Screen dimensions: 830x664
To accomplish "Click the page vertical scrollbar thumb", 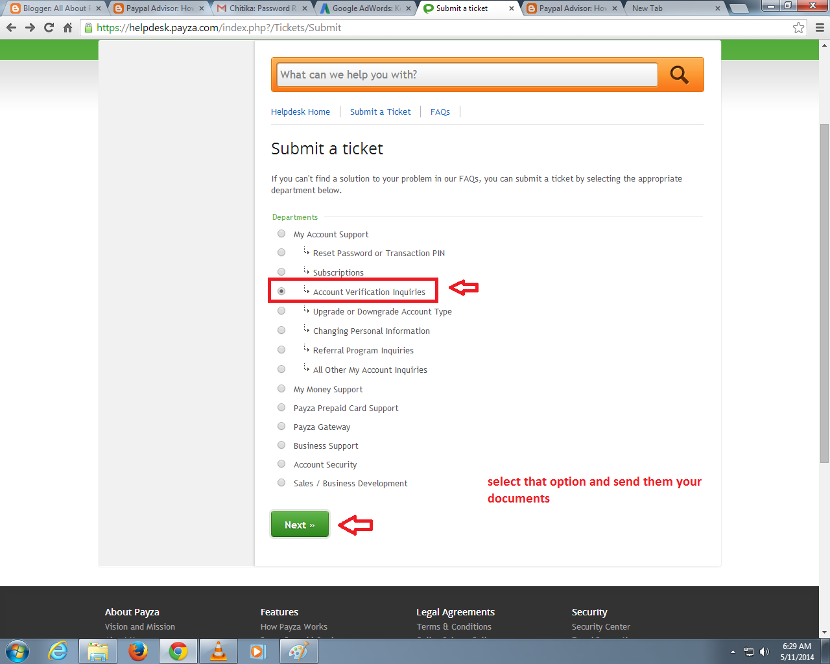I will [x=825, y=292].
